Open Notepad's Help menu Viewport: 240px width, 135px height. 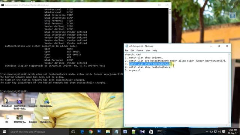(155, 51)
